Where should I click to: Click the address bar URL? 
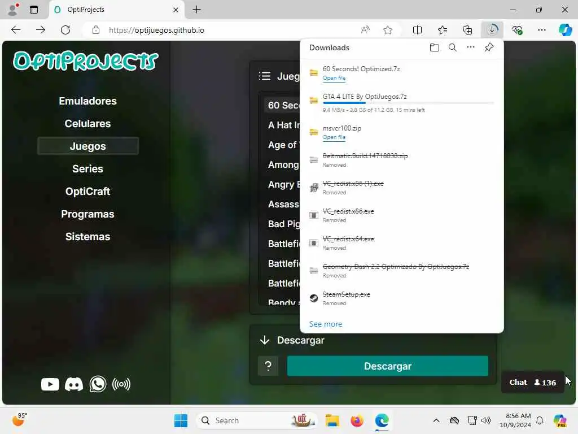[x=156, y=31]
